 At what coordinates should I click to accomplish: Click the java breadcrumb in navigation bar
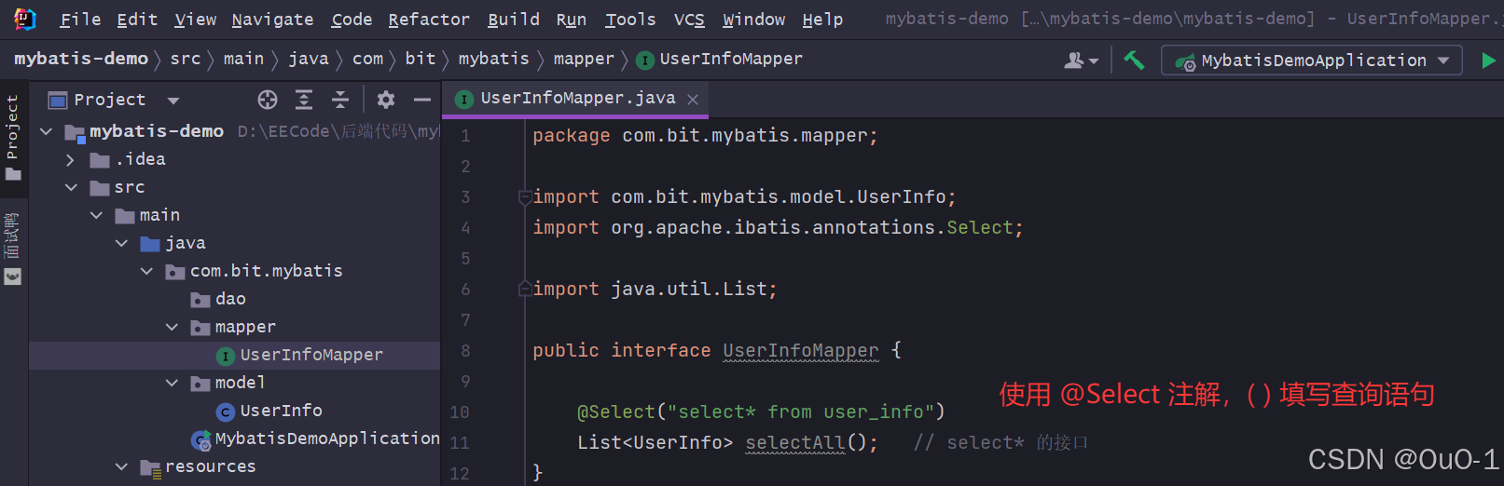[x=309, y=59]
